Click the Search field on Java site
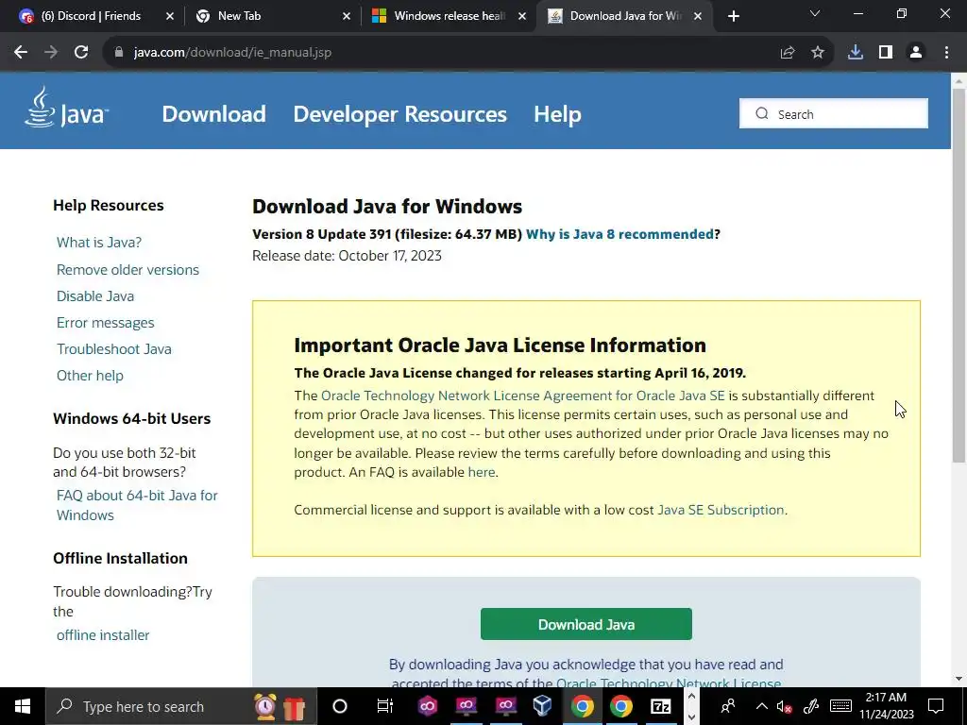Screen dimensions: 967x725 [x=833, y=113]
